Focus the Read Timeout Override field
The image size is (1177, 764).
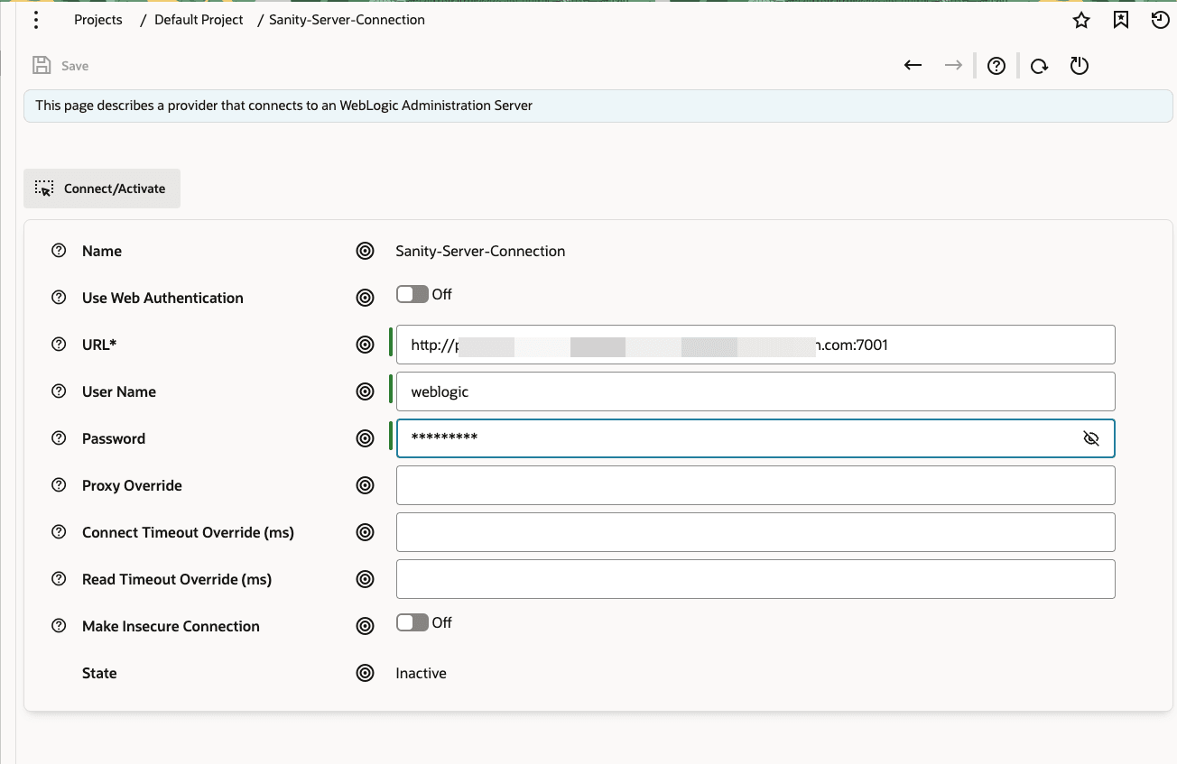pyautogui.click(x=755, y=579)
